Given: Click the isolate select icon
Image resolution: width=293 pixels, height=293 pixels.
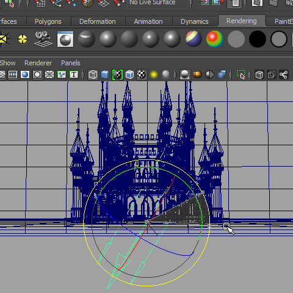Looking at the screenshot, I should [241, 74].
